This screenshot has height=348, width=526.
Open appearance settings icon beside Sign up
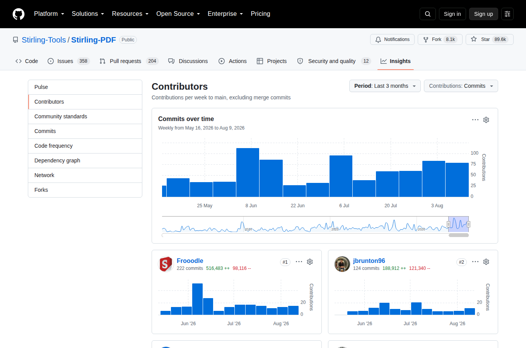(x=507, y=14)
